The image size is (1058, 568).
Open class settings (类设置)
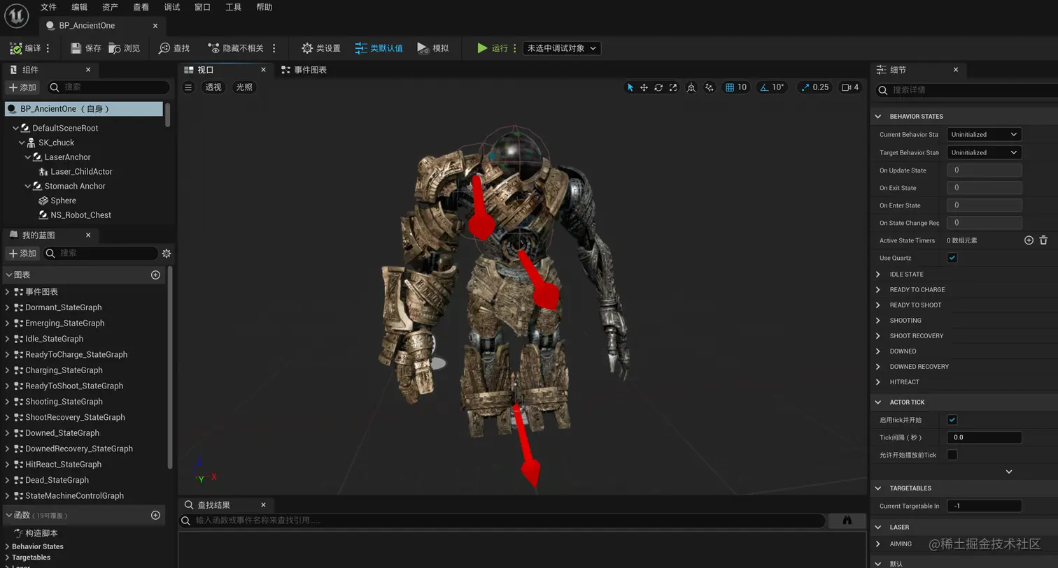[321, 48]
